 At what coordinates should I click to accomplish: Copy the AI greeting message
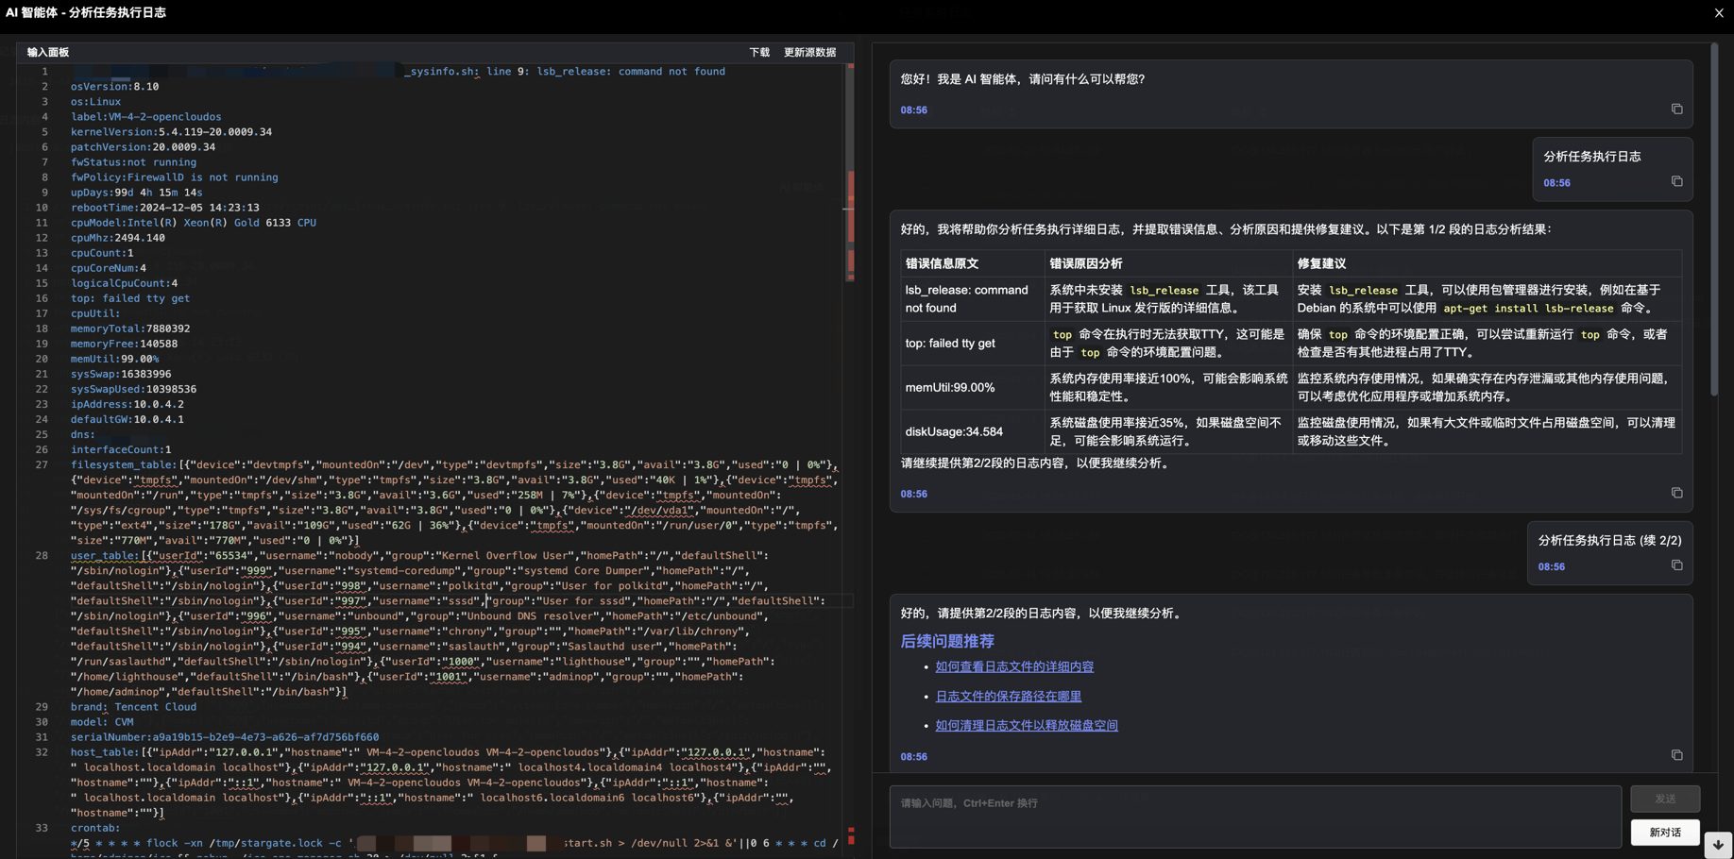click(x=1676, y=109)
